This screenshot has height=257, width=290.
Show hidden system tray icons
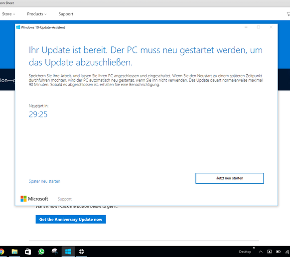pos(261,252)
